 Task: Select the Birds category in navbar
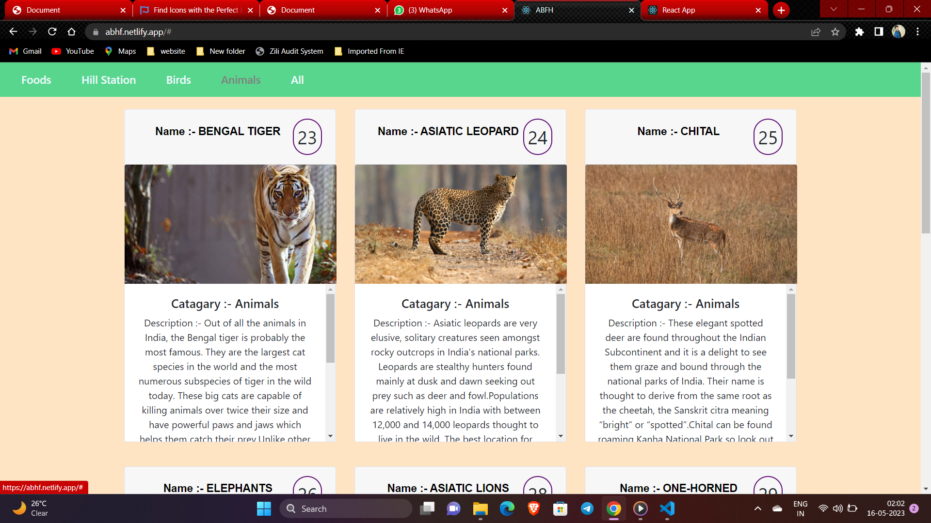[x=178, y=80]
